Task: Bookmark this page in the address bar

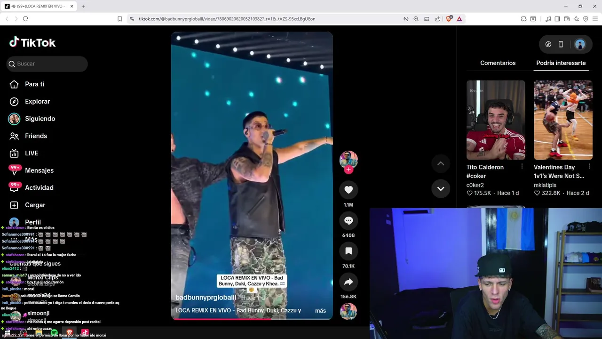Action: pos(119,19)
